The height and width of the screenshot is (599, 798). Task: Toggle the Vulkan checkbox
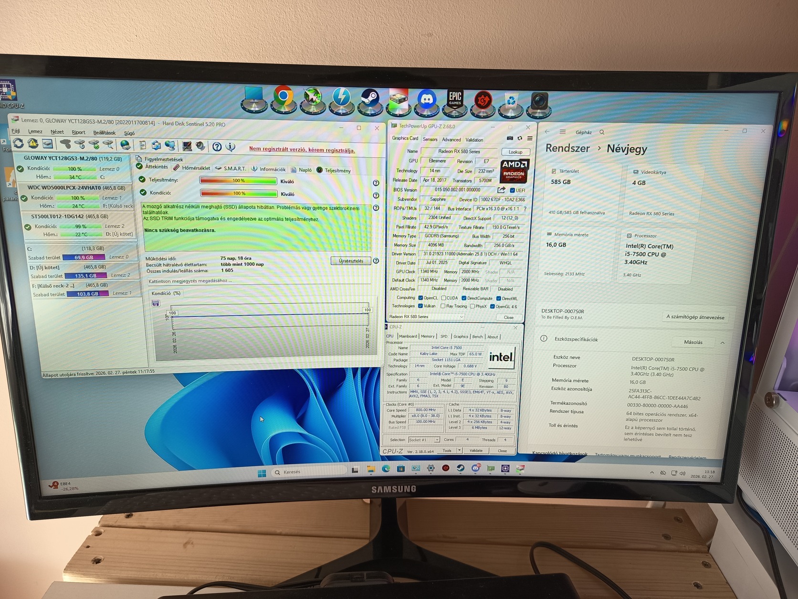(x=420, y=306)
